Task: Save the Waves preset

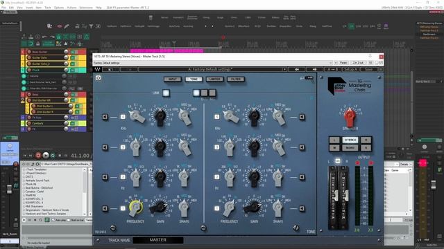Action: click(368, 69)
